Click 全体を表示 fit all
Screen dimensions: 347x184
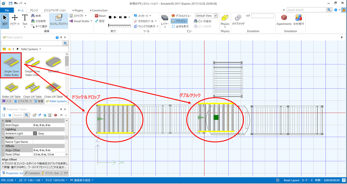[x=180, y=27]
